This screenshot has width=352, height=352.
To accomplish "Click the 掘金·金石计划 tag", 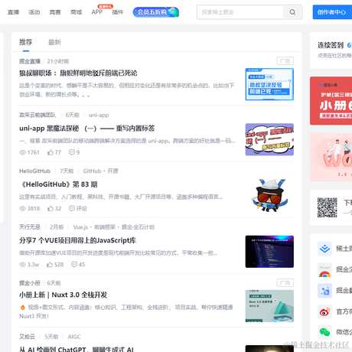I will click(x=138, y=227).
